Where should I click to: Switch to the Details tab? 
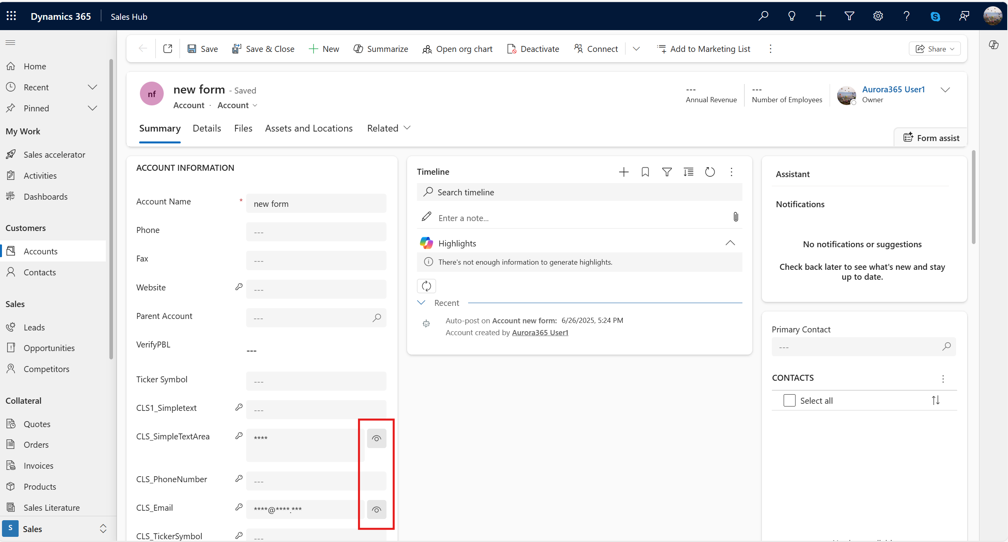[x=207, y=128]
